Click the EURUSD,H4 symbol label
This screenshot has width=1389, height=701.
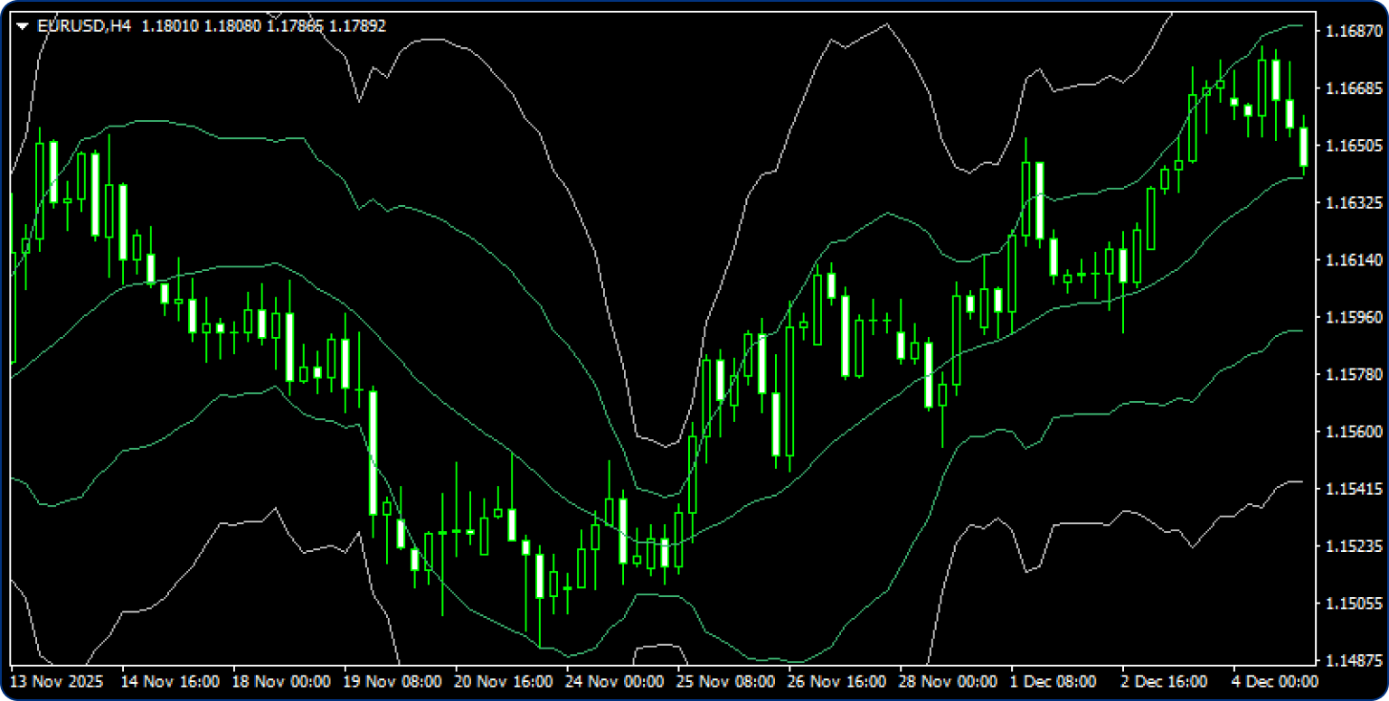click(84, 27)
